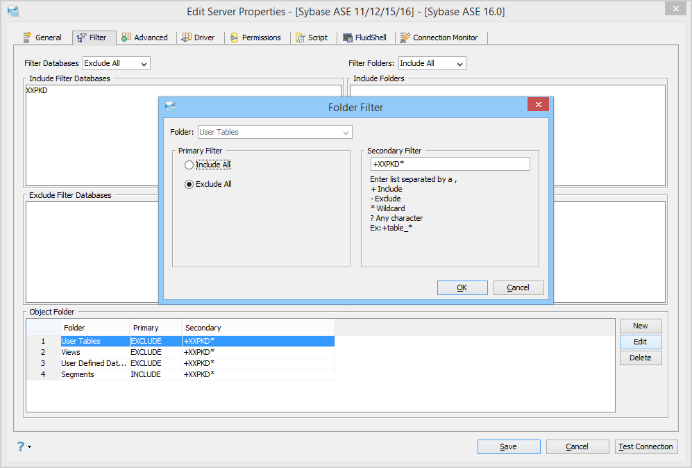692x468 pixels.
Task: Click the Save button
Action: click(508, 446)
